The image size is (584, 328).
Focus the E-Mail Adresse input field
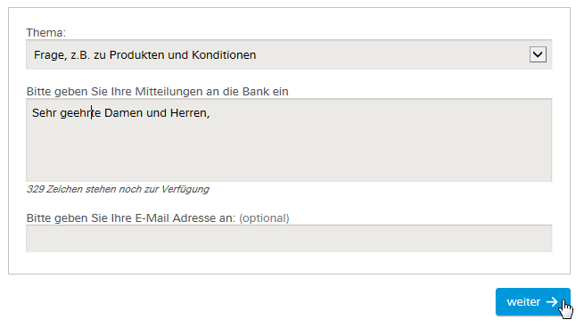coord(289,239)
